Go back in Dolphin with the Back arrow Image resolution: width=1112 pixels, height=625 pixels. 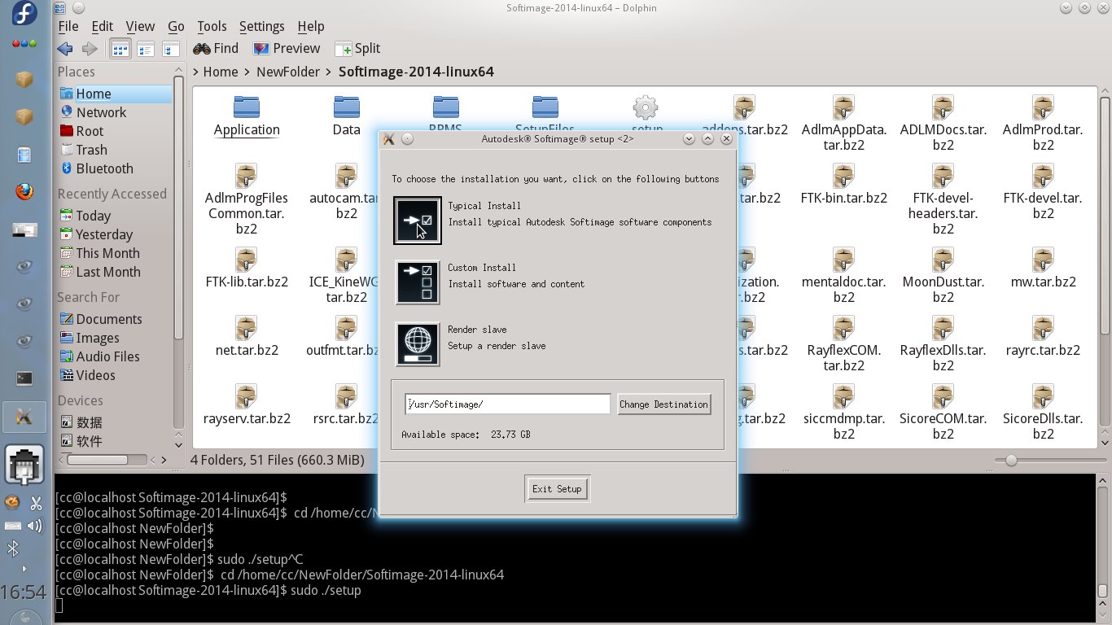[x=65, y=49]
